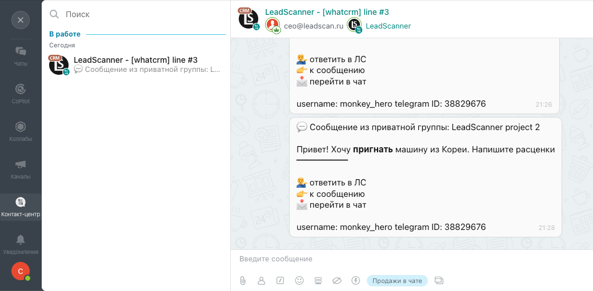Image resolution: width=593 pixels, height=291 pixels.
Task: Switch to Каналы in the sidebar
Action: click(x=21, y=169)
